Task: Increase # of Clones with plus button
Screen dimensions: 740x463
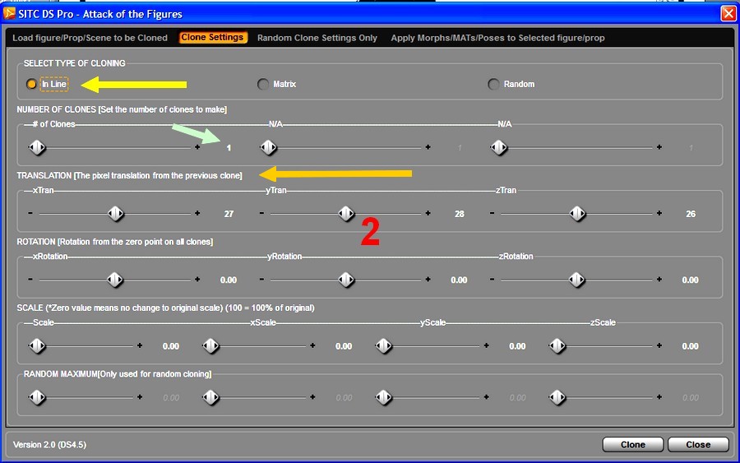Action: (197, 147)
